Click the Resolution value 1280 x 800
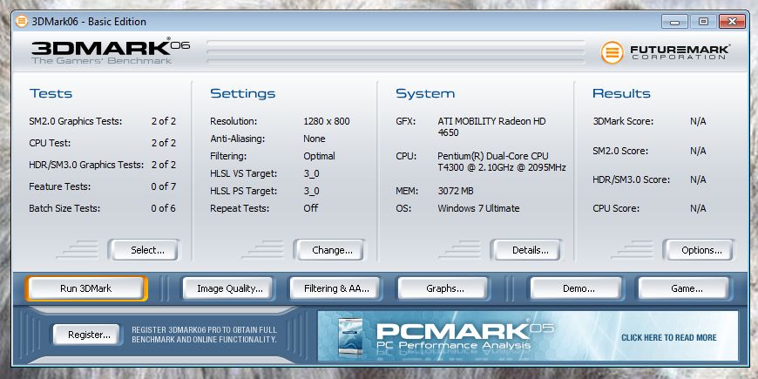The image size is (758, 379). pyautogui.click(x=327, y=121)
